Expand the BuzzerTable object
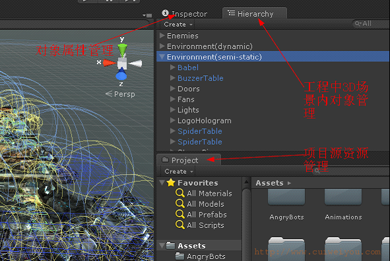390x261 pixels. [173, 78]
